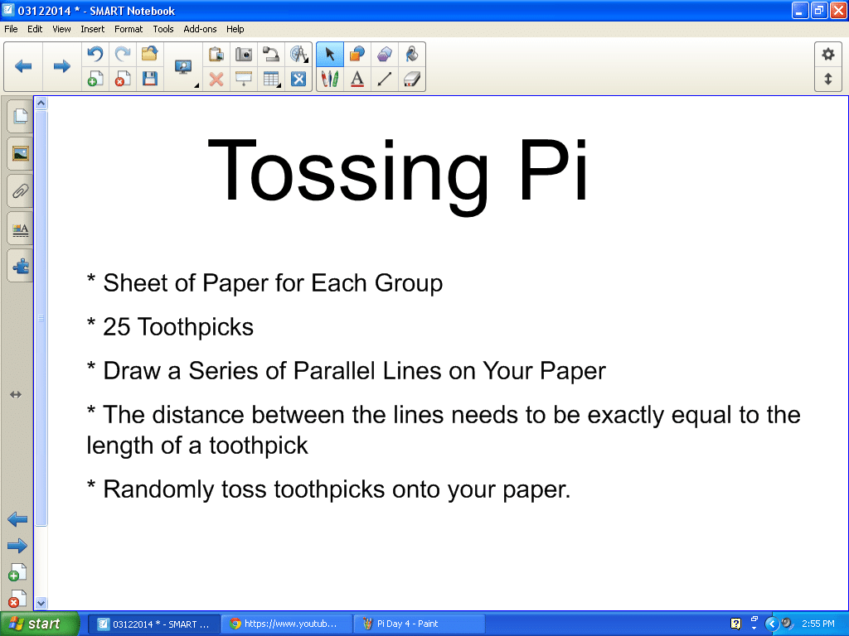This screenshot has width=849, height=636.
Task: Open the Properties tab
Action: (x=20, y=229)
